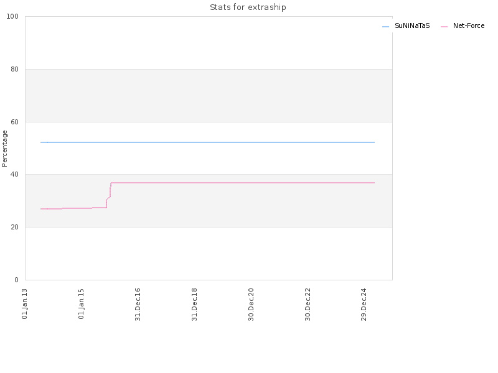Click the blue SuNiNaTaS line on chart
498x373 pixels.
tap(208, 142)
